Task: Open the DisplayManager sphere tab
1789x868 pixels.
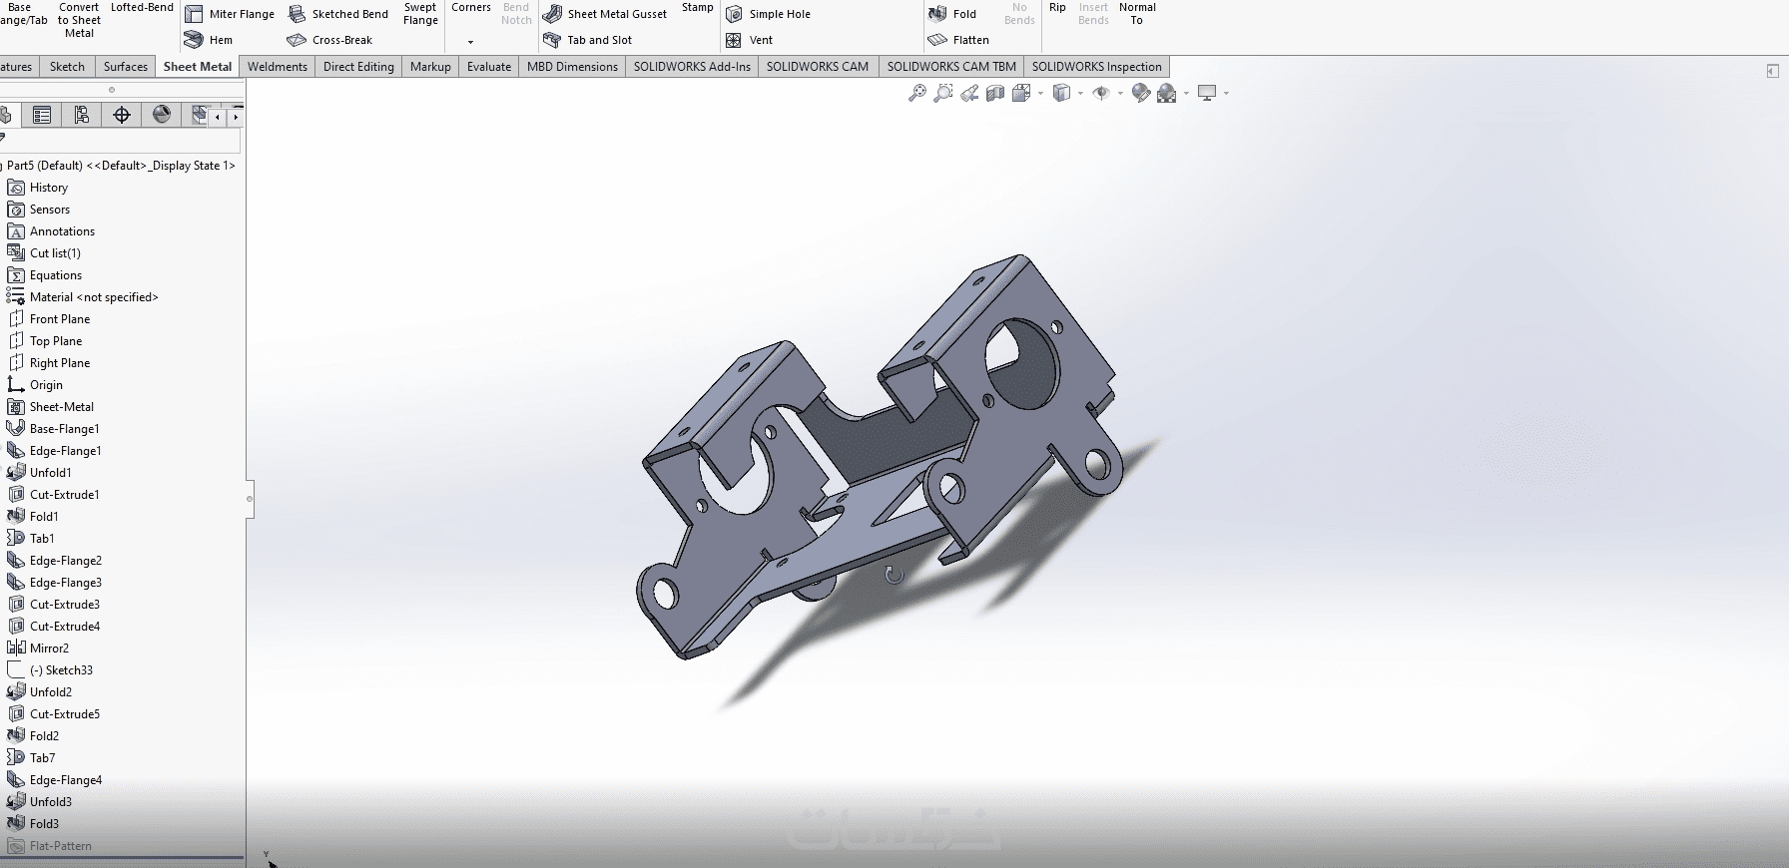Action: [162, 115]
